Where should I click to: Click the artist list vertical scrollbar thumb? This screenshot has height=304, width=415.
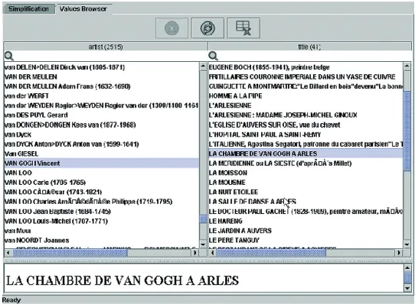tap(203, 219)
